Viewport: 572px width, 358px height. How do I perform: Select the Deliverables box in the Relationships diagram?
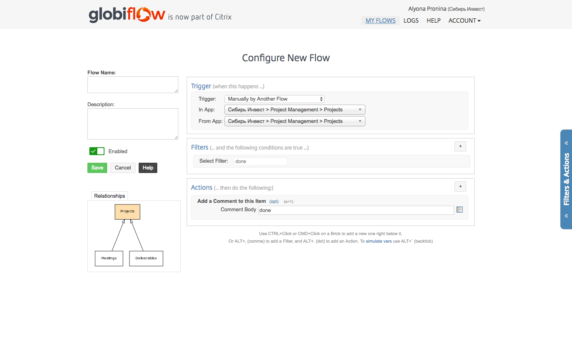[x=146, y=258]
